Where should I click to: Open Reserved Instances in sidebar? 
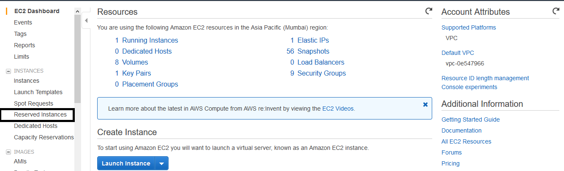click(x=40, y=114)
